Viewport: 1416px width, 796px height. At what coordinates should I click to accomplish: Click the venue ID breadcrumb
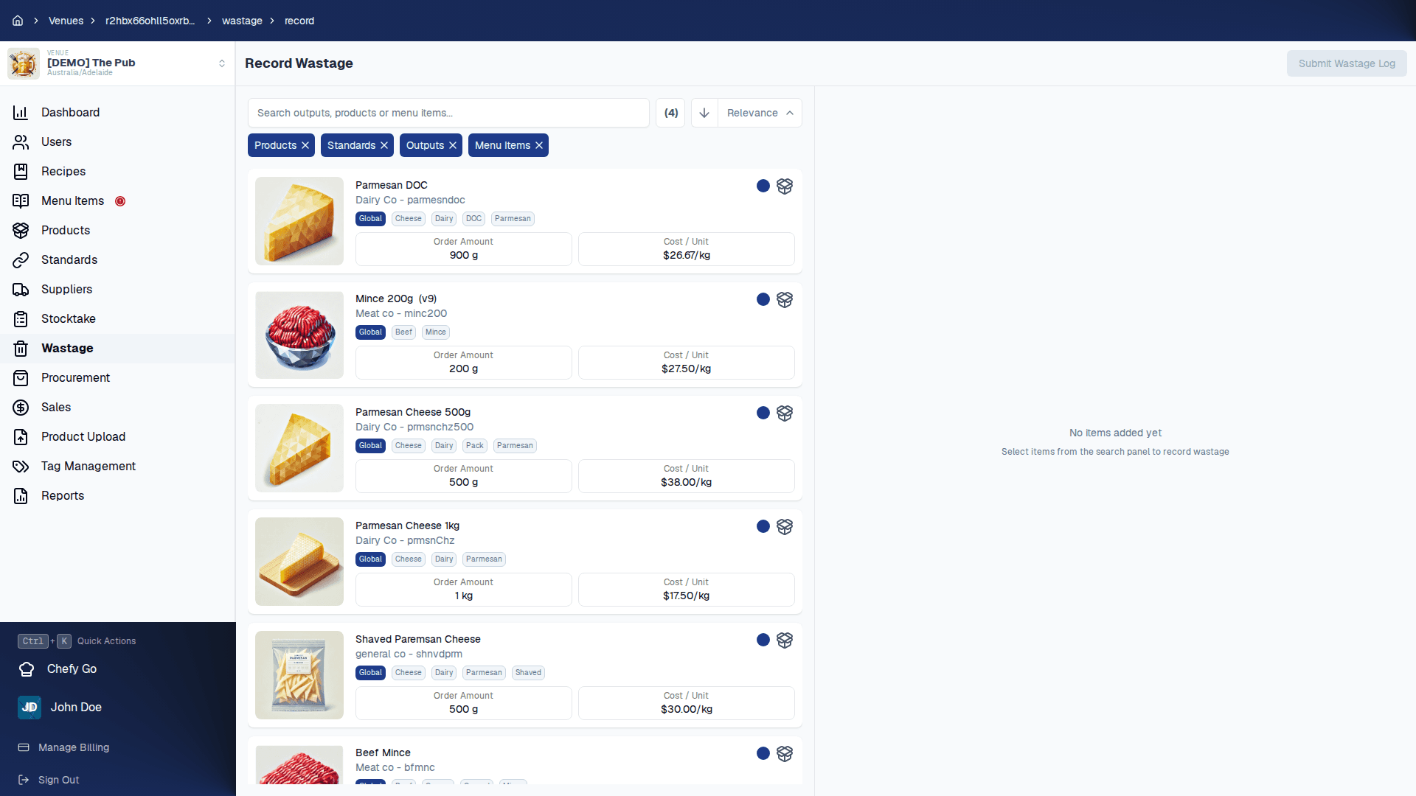(x=150, y=21)
